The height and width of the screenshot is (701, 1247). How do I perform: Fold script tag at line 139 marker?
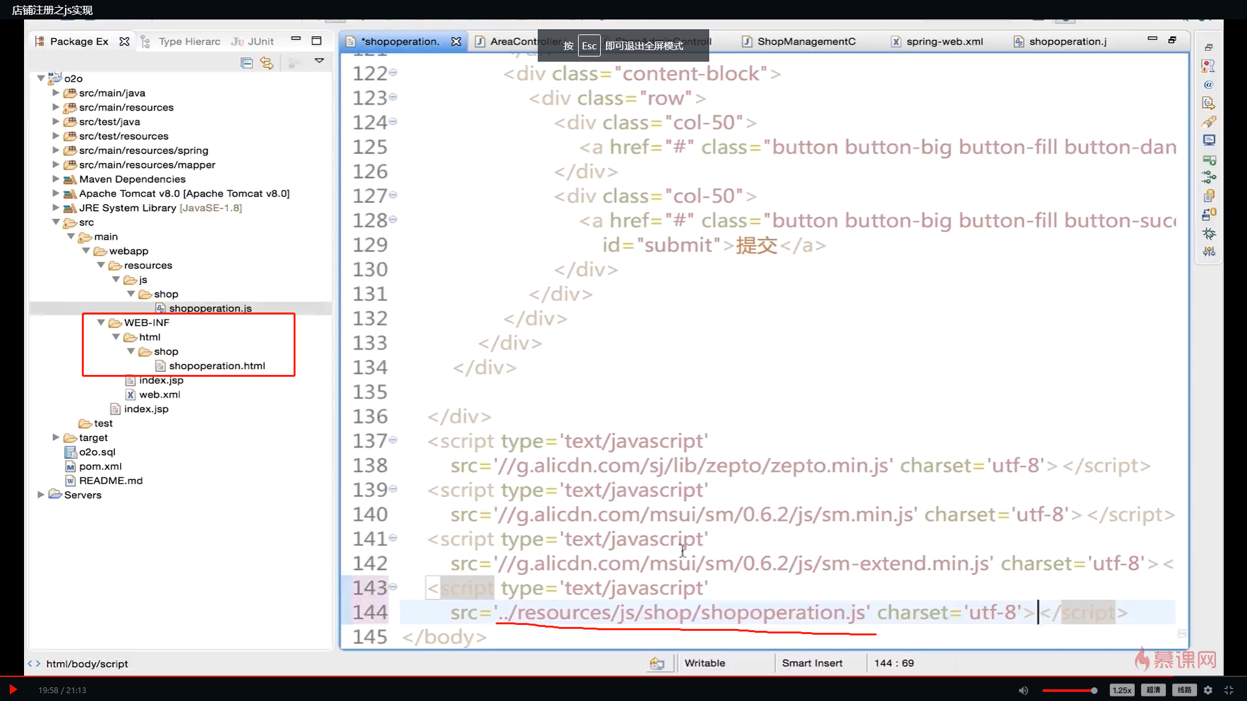coord(393,489)
